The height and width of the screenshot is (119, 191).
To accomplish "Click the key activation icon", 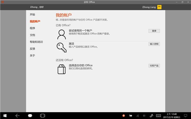I will tap(61, 48).
